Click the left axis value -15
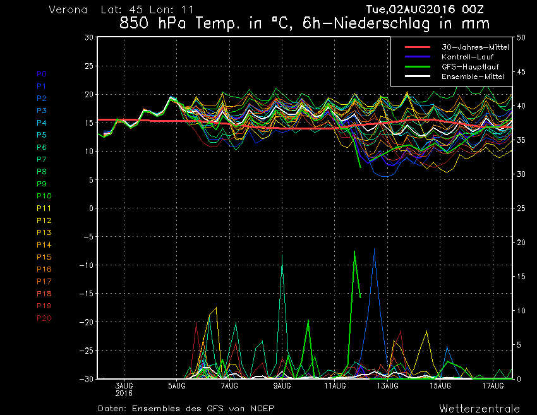This screenshot has height=415, width=537. point(87,294)
